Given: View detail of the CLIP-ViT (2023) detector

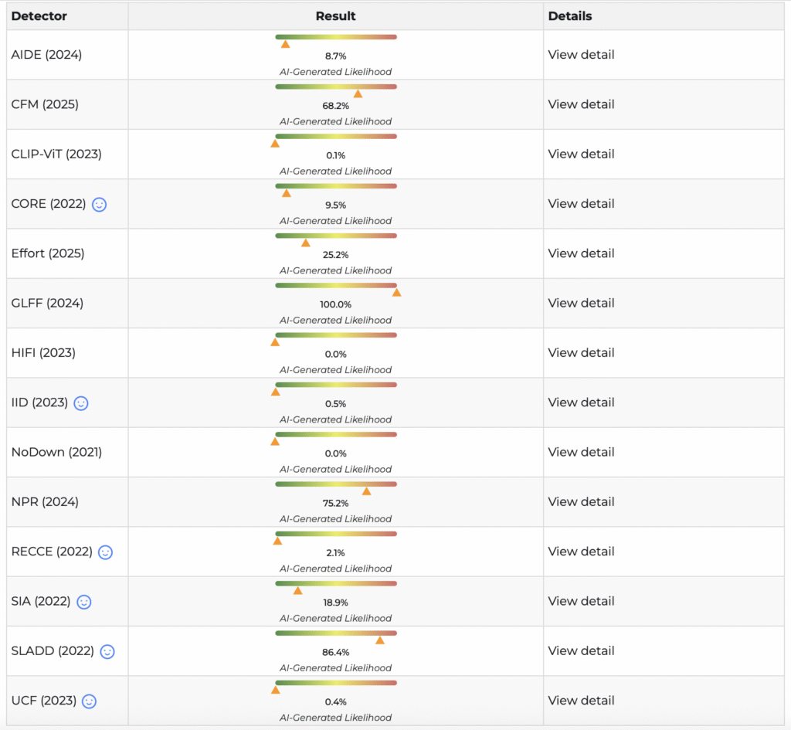Looking at the screenshot, I should click(x=581, y=154).
